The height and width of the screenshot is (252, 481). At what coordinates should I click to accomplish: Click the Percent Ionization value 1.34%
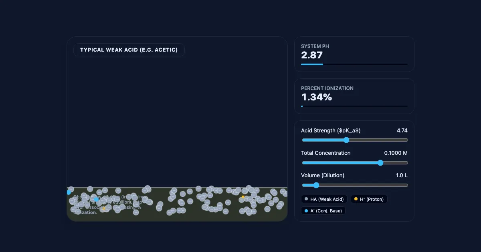tap(317, 97)
